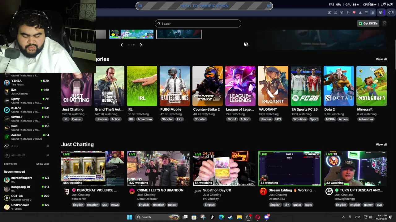Click the Kick search field
The image size is (396, 222).
pyautogui.click(x=198, y=23)
